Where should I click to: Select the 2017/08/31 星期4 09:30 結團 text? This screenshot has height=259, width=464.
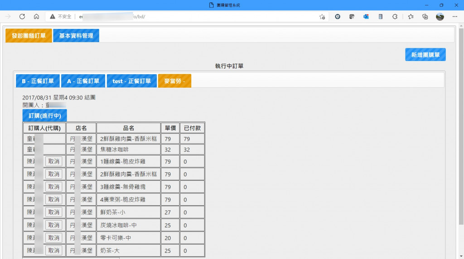coord(59,98)
